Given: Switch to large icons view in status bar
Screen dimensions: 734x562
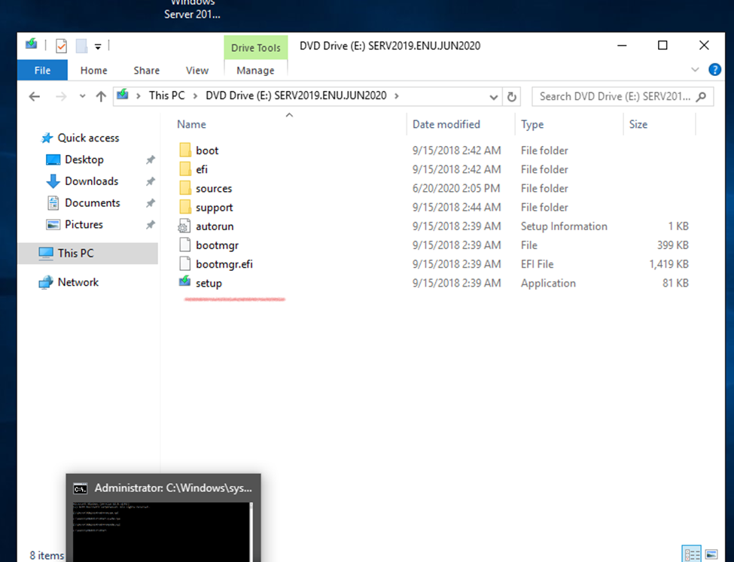Looking at the screenshot, I should (x=711, y=554).
